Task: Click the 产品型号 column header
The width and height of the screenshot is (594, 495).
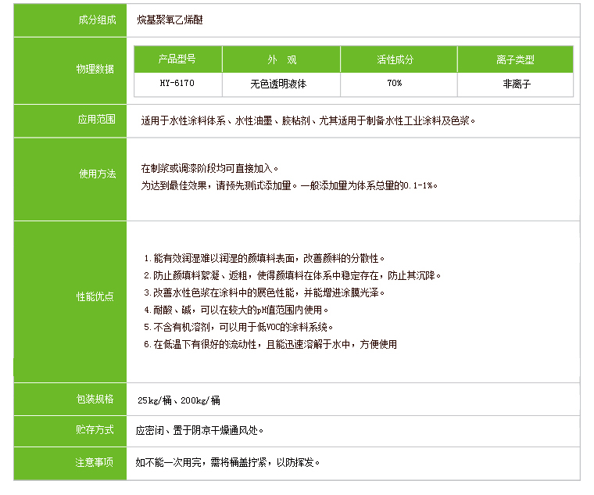Action: (x=177, y=59)
